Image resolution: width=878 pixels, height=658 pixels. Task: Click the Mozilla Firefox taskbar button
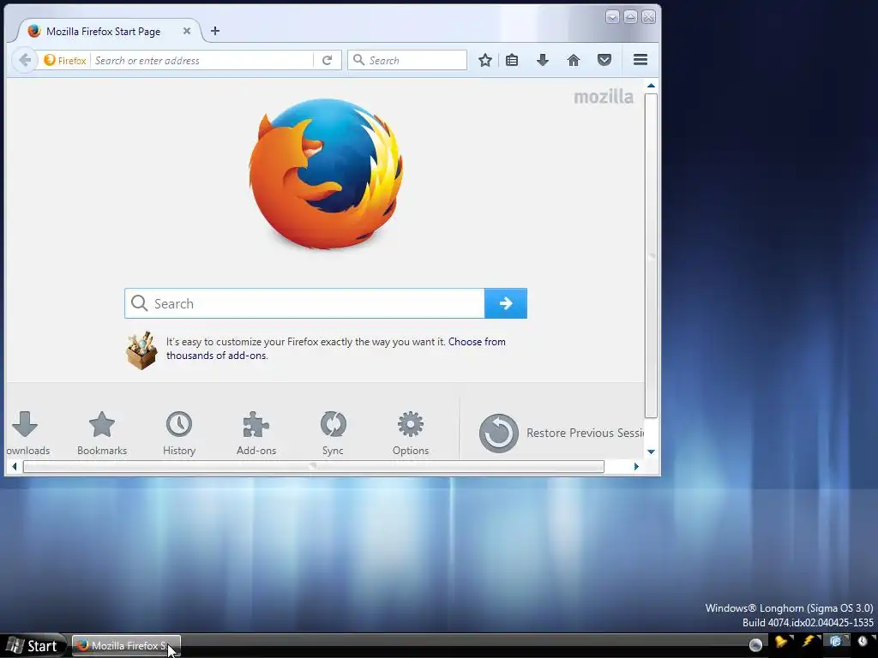[x=127, y=646]
